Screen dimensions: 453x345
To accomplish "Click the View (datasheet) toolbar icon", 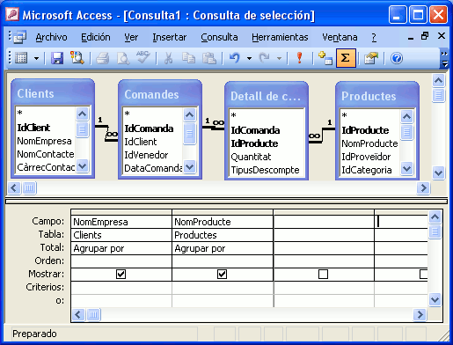I will click(21, 58).
